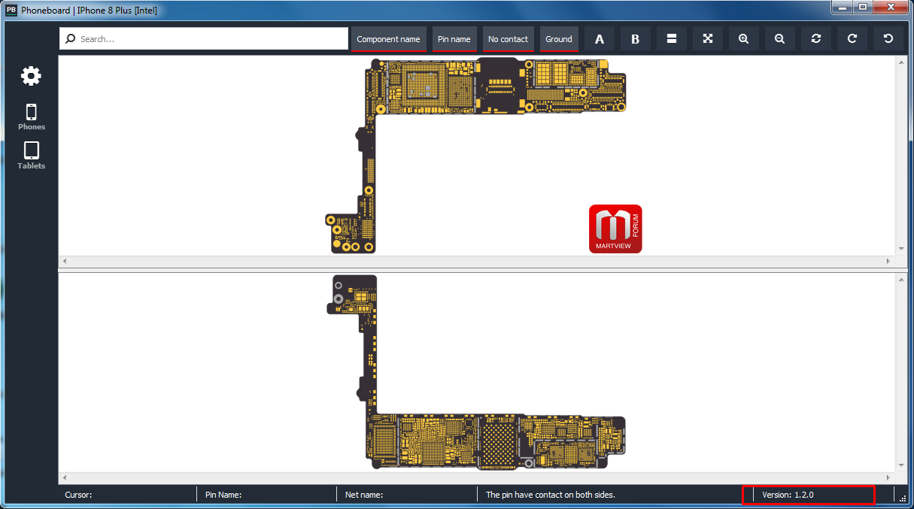Screen dimensions: 914x509
Task: Click the sync refresh arrows icon
Action: click(816, 39)
